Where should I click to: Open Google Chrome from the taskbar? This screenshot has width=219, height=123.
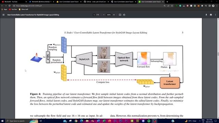[76, 121]
